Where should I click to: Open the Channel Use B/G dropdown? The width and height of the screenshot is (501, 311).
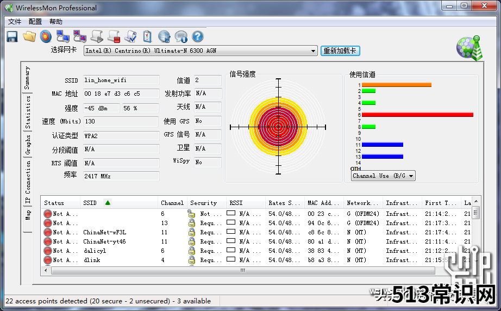(x=383, y=176)
